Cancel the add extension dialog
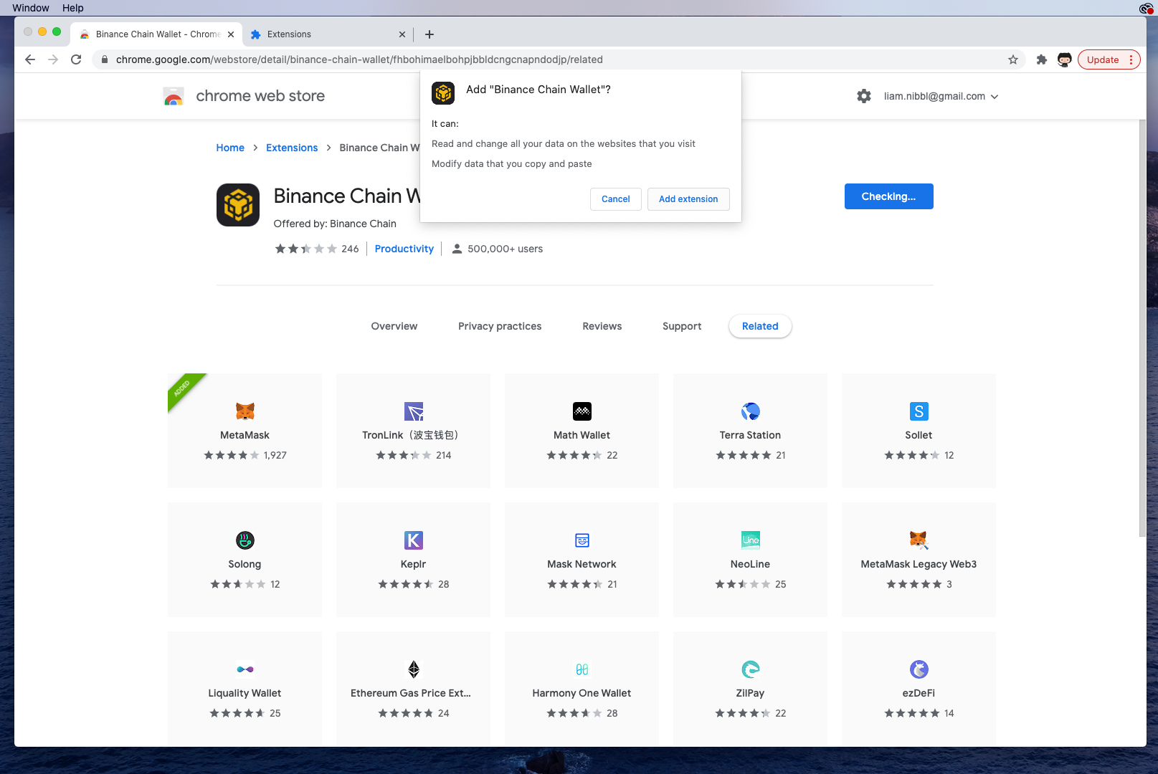 click(616, 199)
